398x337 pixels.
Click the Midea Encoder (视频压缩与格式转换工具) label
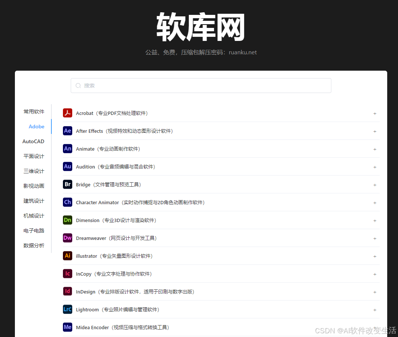click(122, 327)
